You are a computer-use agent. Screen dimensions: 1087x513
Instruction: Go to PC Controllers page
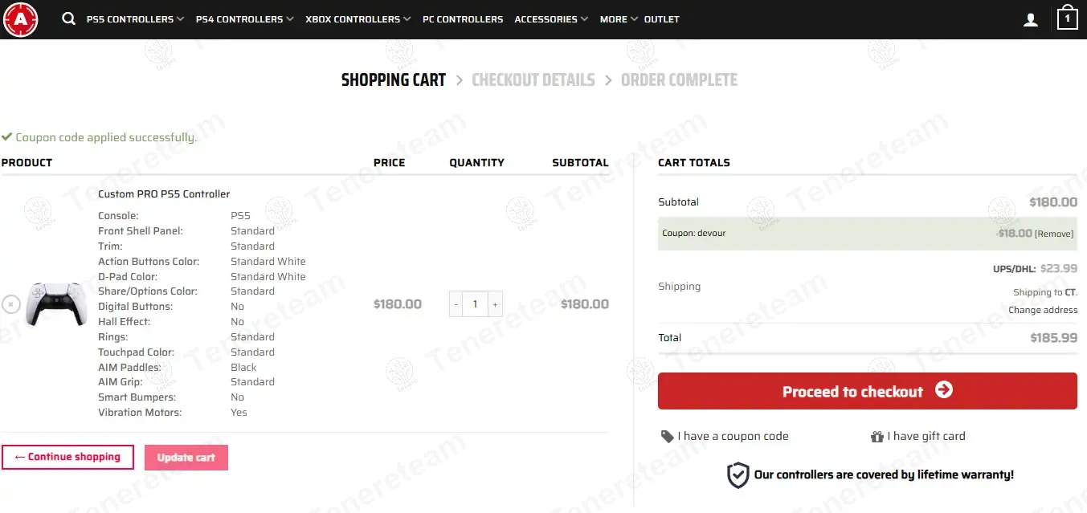click(x=463, y=19)
